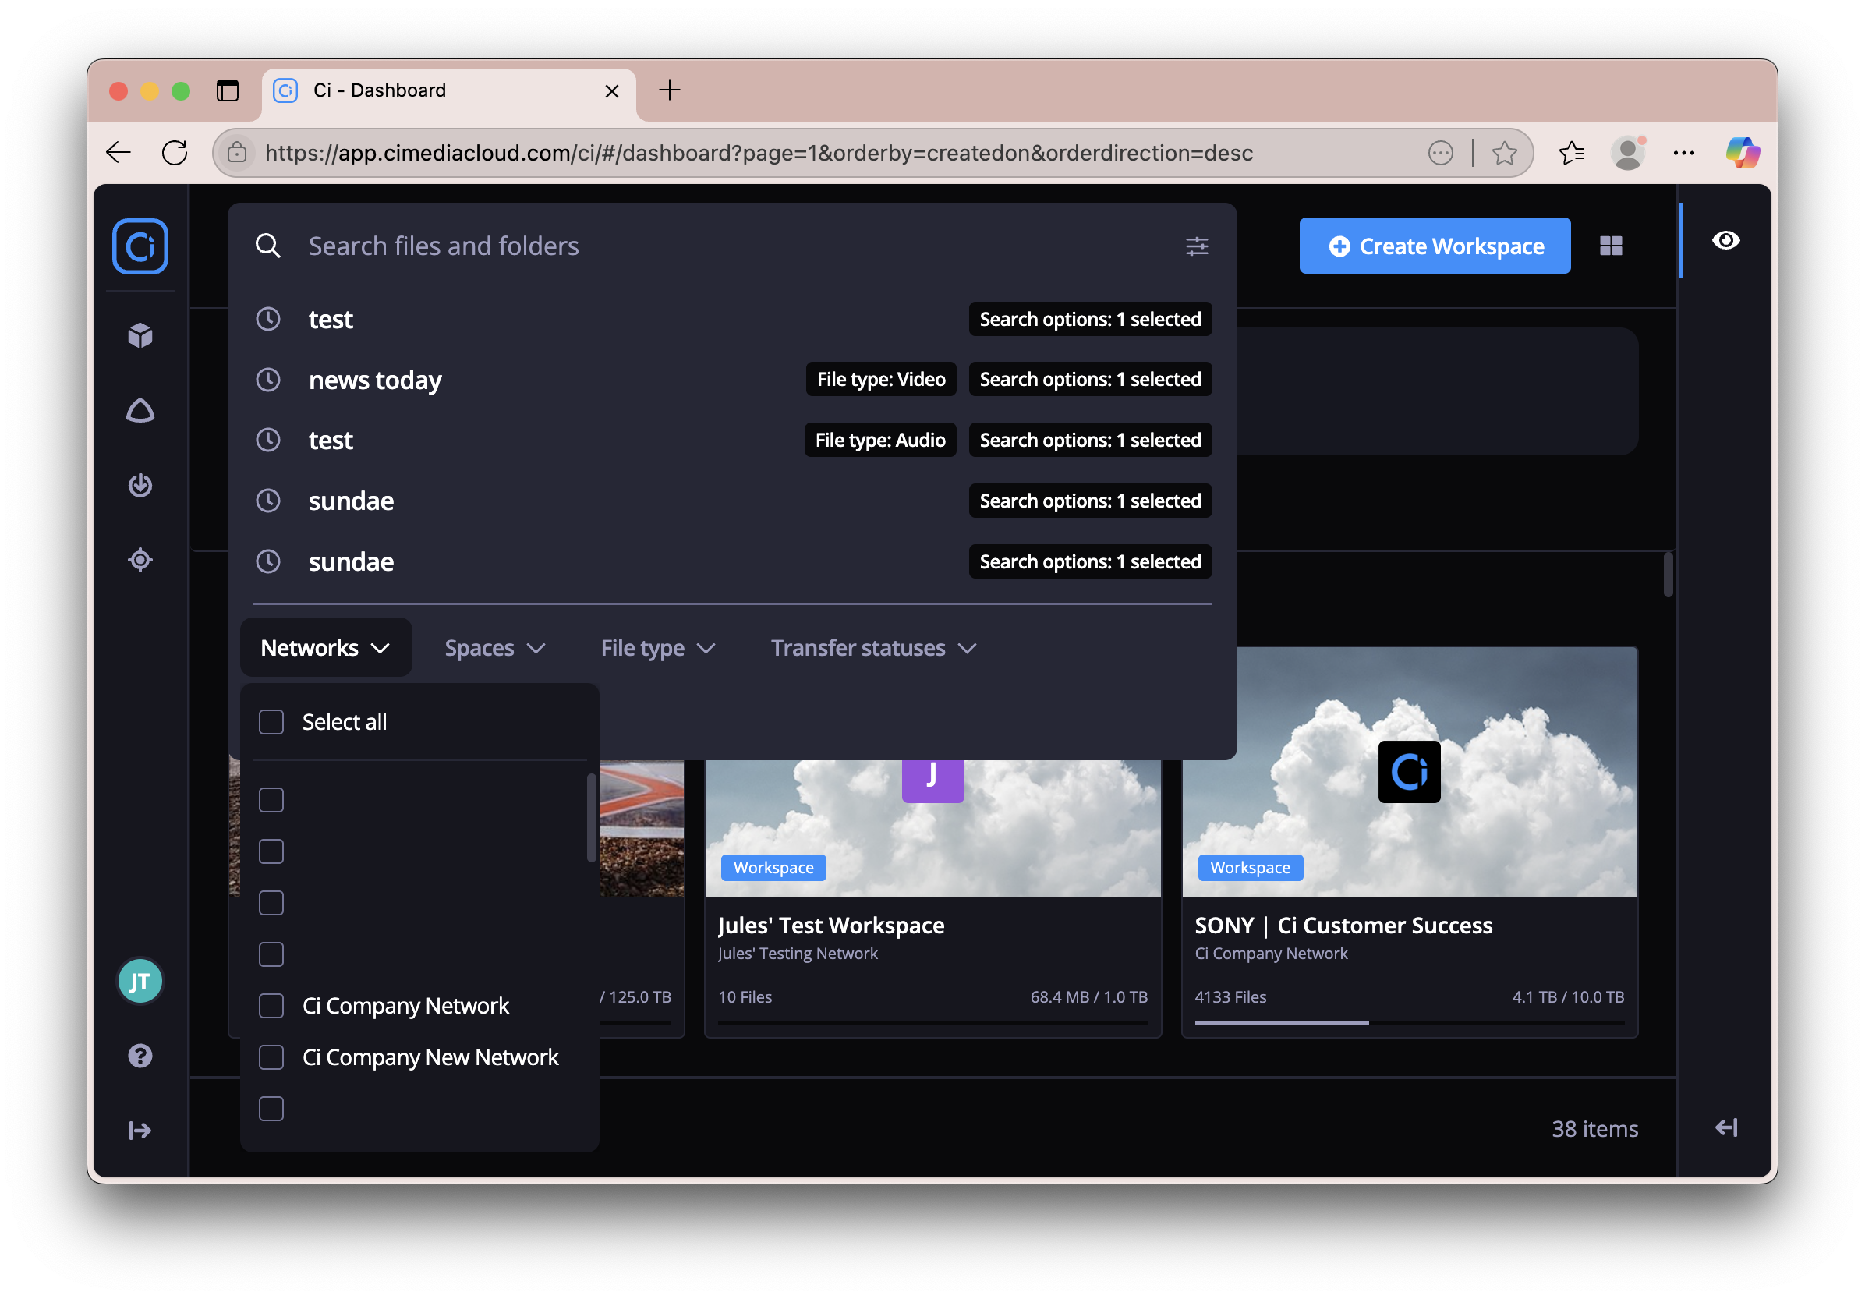The width and height of the screenshot is (1865, 1299).
Task: Click the '4133 Files' count
Action: coord(1230,996)
